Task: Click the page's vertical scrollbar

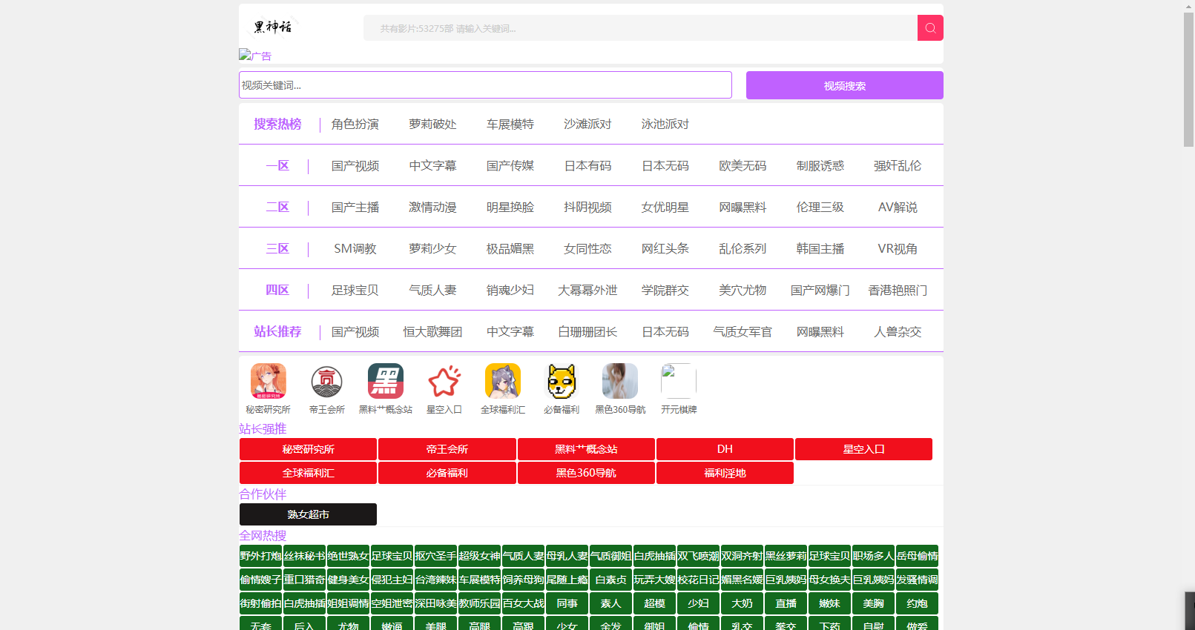Action: pos(1188,74)
